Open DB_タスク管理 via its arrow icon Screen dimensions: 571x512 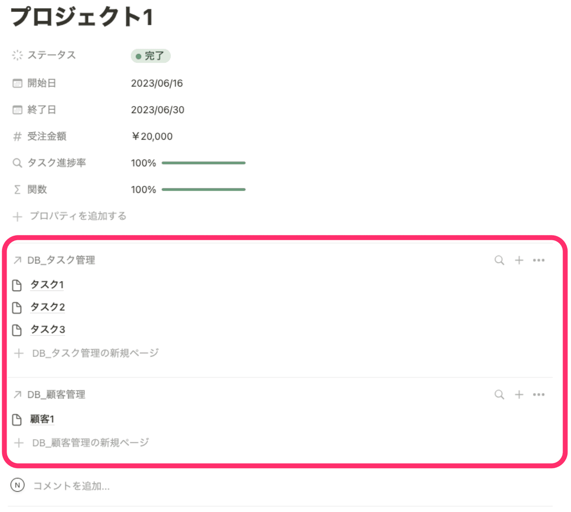(18, 260)
